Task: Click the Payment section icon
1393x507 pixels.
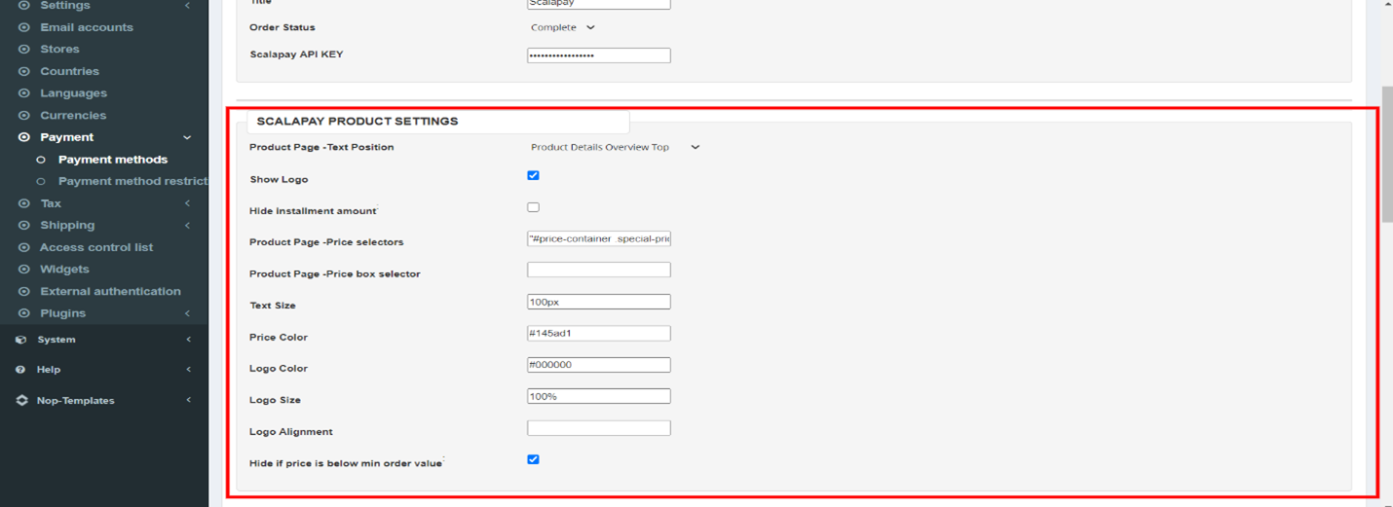Action: (x=24, y=137)
